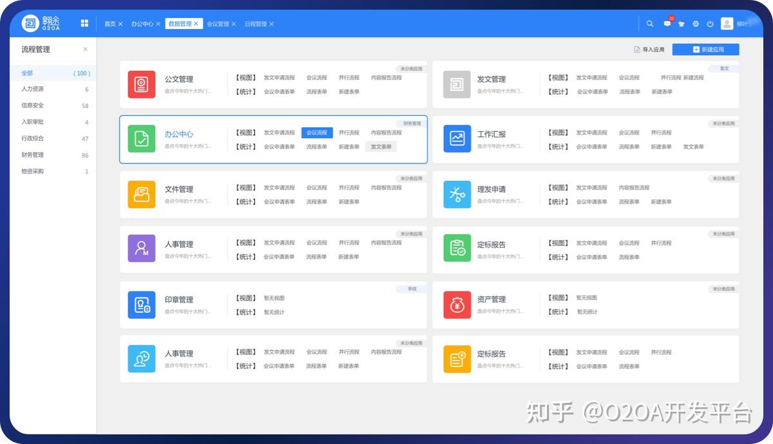Close the 数据管理 tab

(x=196, y=24)
